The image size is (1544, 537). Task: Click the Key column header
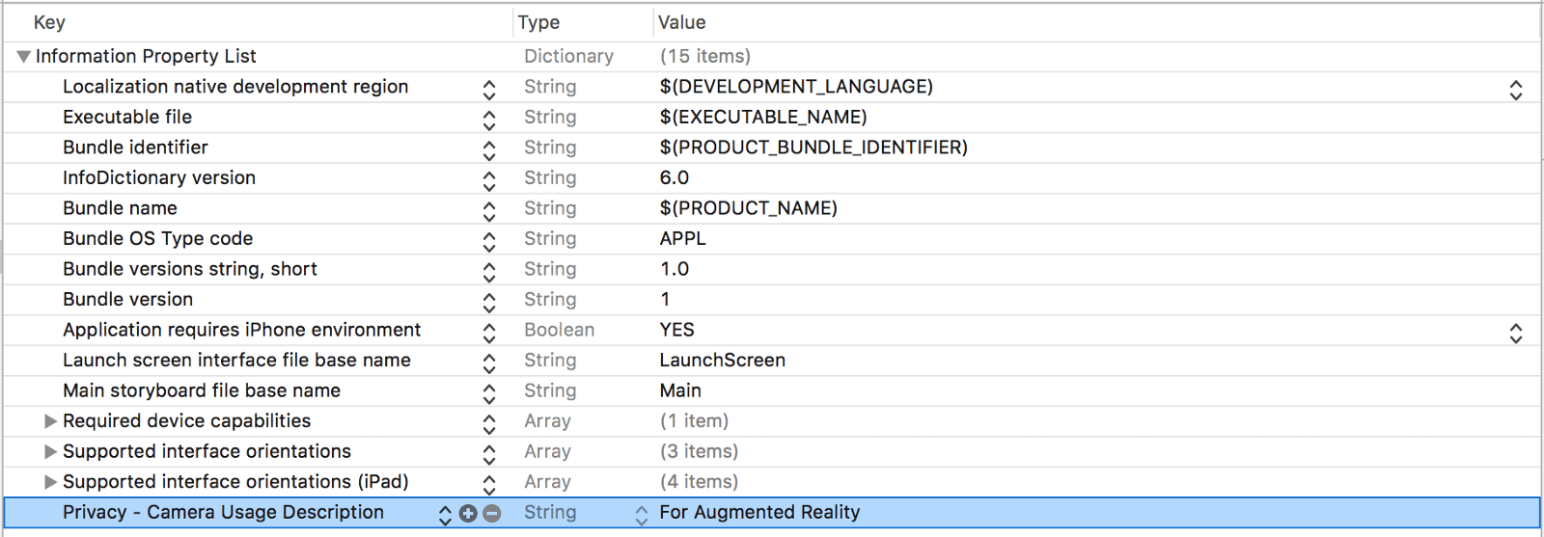(x=49, y=22)
